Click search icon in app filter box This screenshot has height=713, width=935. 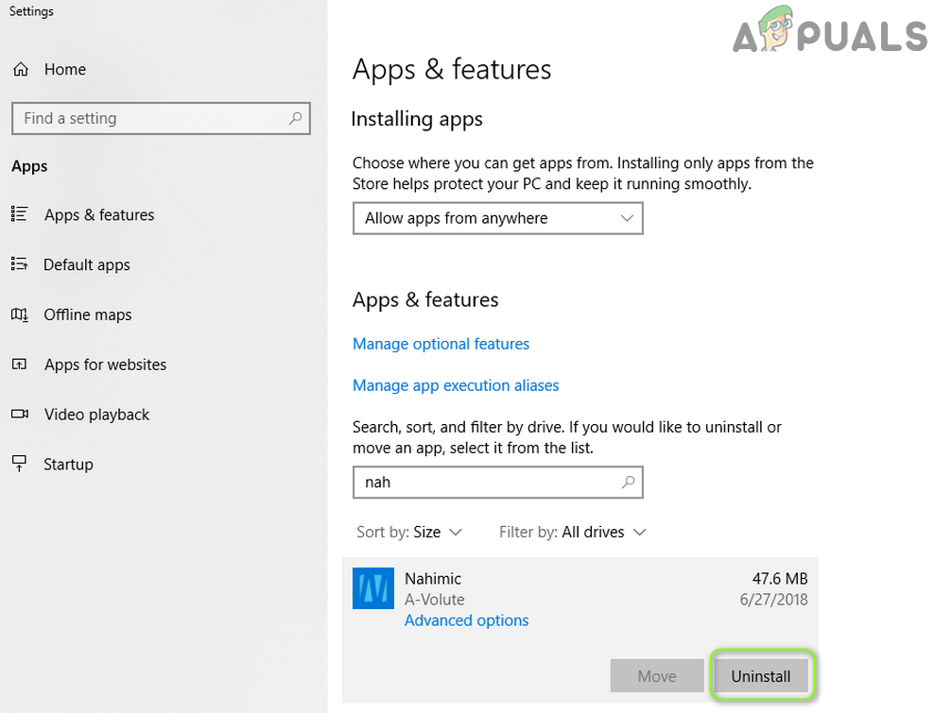click(x=628, y=482)
